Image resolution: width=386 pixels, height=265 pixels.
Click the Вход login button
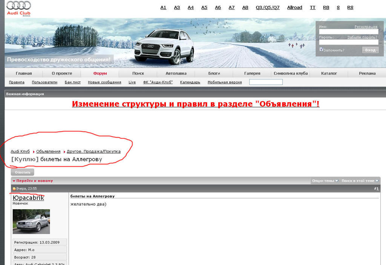click(x=370, y=50)
